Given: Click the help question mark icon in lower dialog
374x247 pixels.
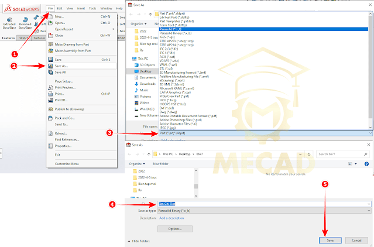Looking at the screenshot, I should pos(366,164).
